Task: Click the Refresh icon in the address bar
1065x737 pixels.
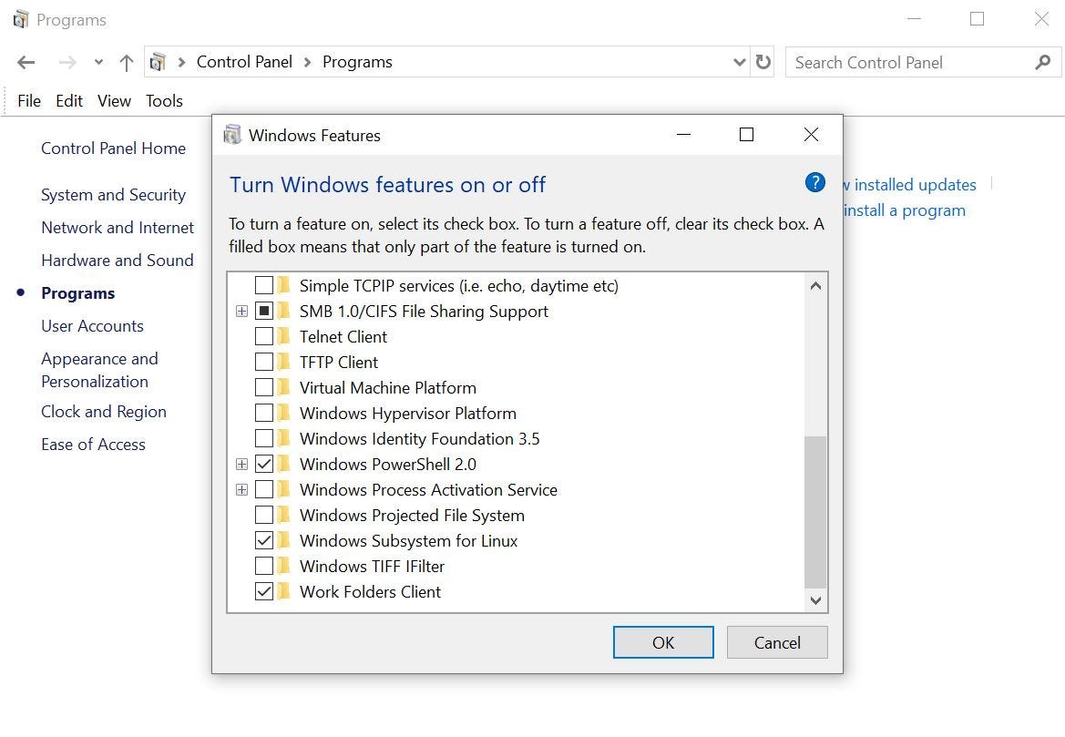Action: pos(763,62)
